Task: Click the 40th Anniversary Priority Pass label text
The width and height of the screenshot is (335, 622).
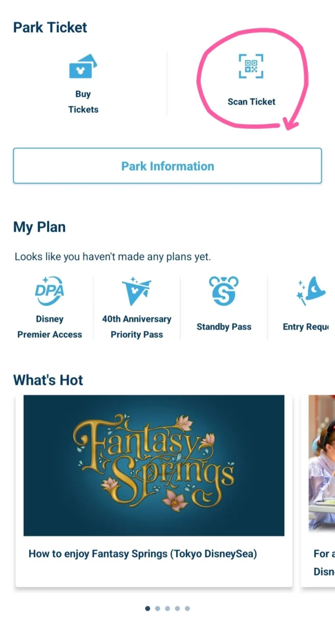Action: click(137, 327)
